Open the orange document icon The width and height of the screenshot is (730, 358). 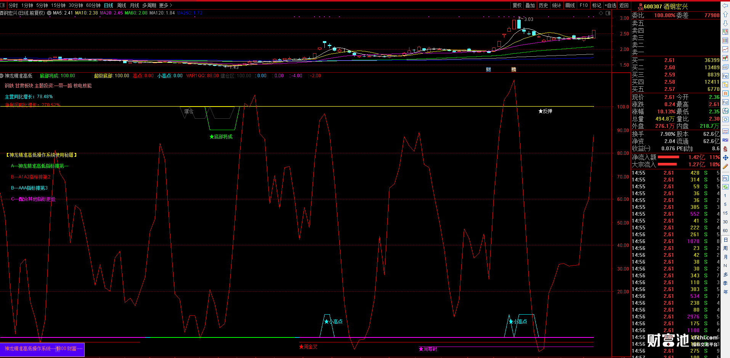point(725,94)
